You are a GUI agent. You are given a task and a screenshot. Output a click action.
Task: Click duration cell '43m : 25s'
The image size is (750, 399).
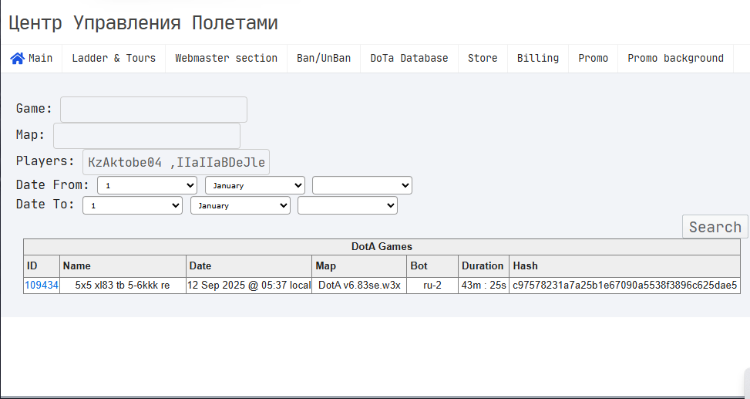click(483, 286)
